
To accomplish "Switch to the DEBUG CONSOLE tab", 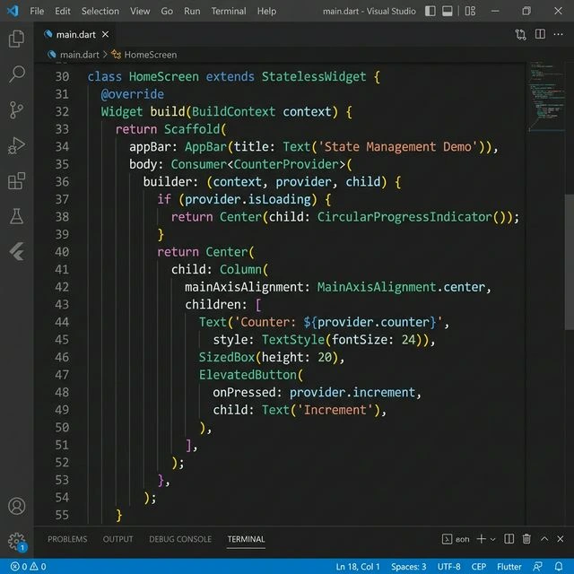I will pos(180,539).
